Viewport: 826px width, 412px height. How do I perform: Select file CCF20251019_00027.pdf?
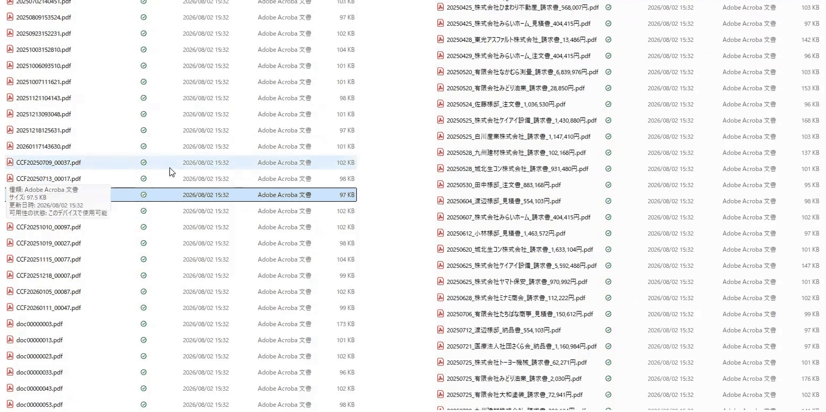coord(49,243)
